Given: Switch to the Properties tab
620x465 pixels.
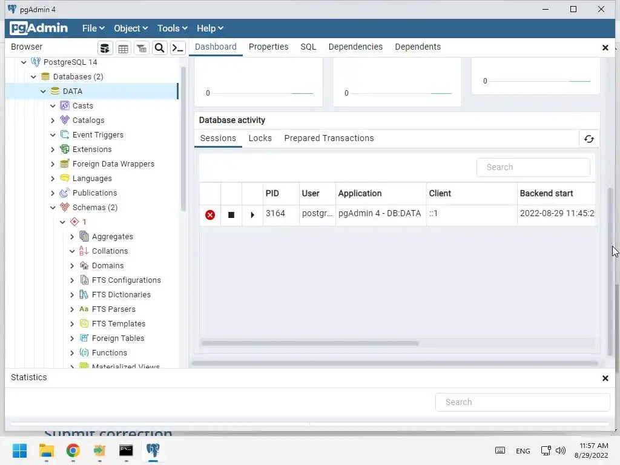Looking at the screenshot, I should 268,47.
